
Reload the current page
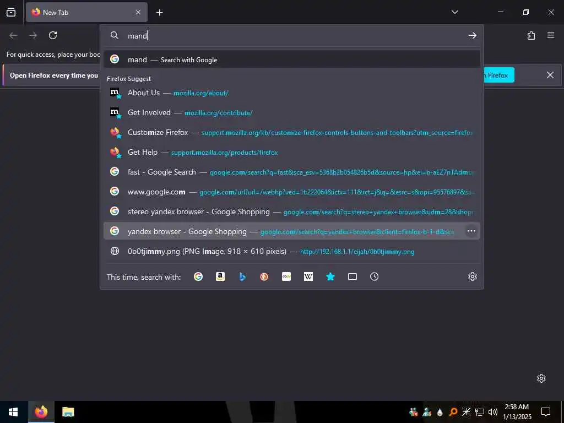[53, 35]
